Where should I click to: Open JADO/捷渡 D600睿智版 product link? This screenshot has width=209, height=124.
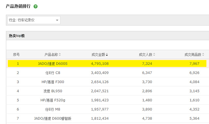click(53, 118)
